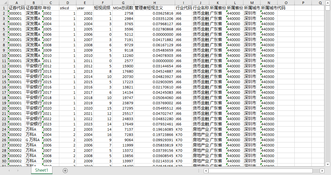This screenshot has width=331, height=175.
Task: Select cell with value 0.07968127
Action: coord(155,24)
